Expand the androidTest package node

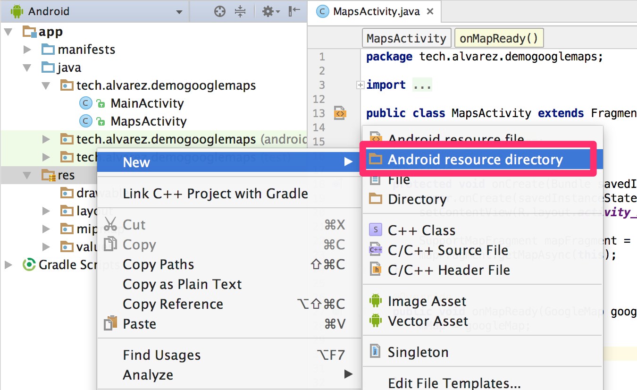tap(46, 139)
